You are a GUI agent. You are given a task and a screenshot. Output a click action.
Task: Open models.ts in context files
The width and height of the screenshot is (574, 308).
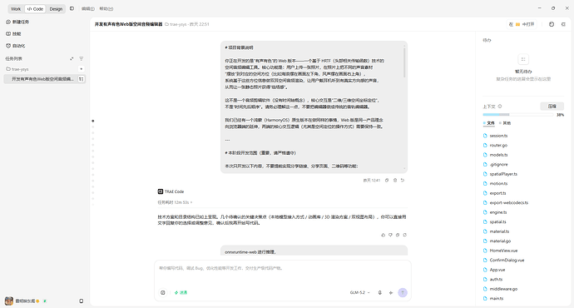click(498, 155)
